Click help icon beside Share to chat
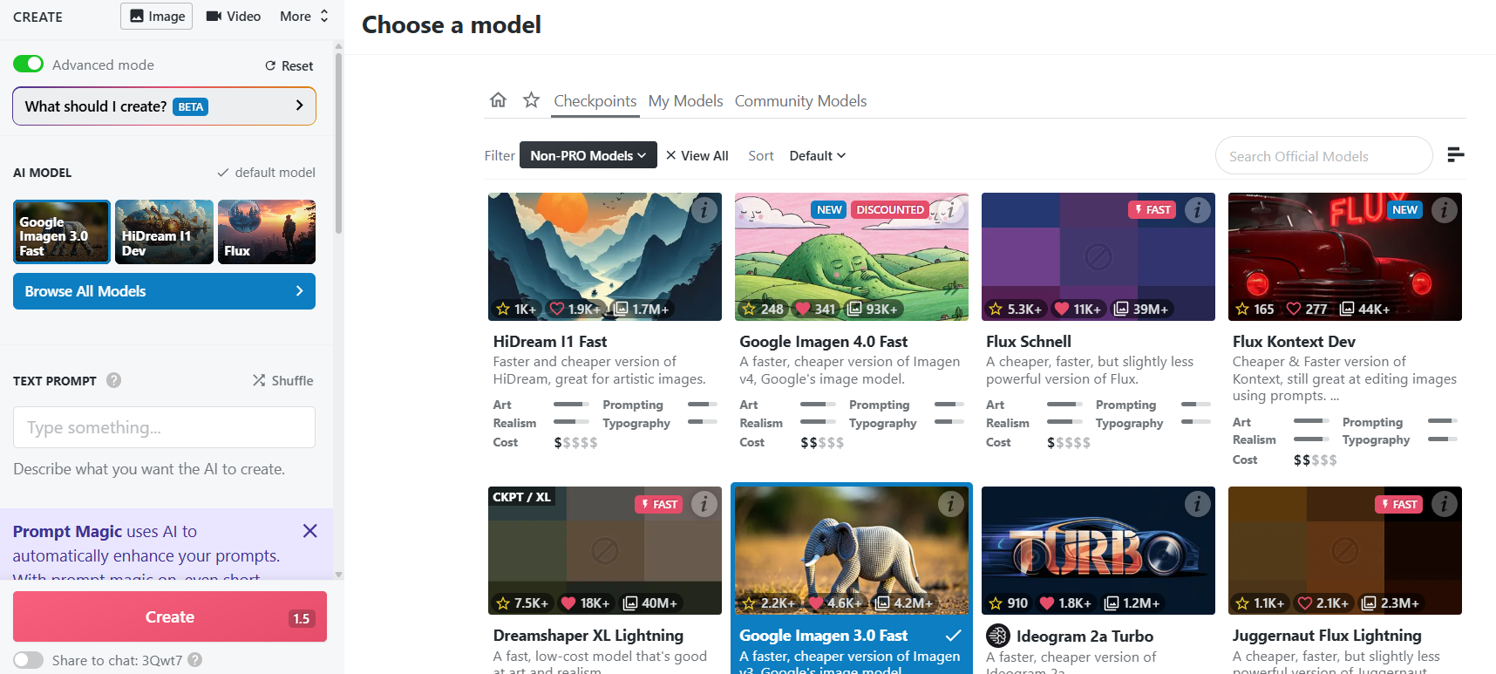The width and height of the screenshot is (1496, 674). coord(195,660)
